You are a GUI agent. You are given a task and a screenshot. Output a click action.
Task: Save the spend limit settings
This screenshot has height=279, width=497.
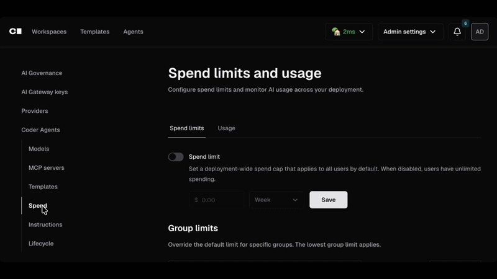329,200
